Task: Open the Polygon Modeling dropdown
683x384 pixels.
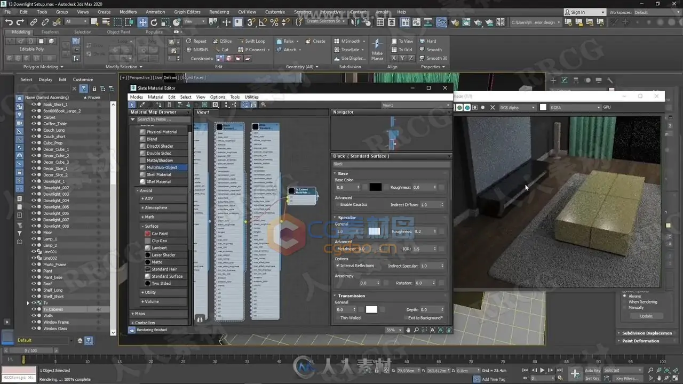Action: click(x=43, y=67)
